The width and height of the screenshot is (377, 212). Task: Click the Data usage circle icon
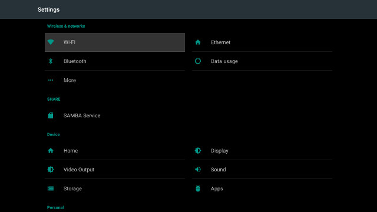[x=198, y=61]
